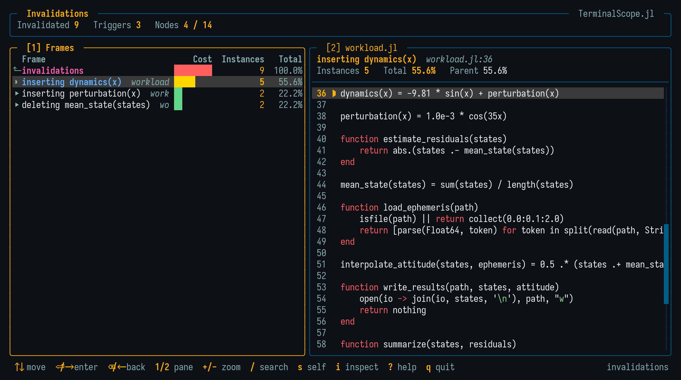The width and height of the screenshot is (681, 380).
Task: Click the / search shortcut
Action: coord(269,367)
